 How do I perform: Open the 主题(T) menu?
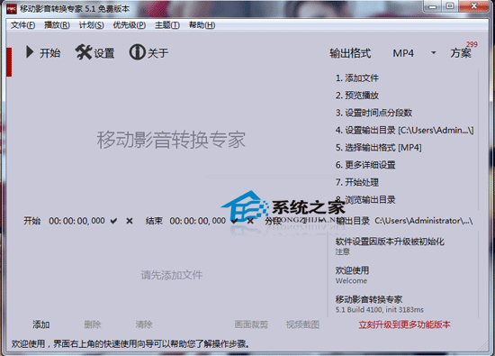[x=167, y=25]
